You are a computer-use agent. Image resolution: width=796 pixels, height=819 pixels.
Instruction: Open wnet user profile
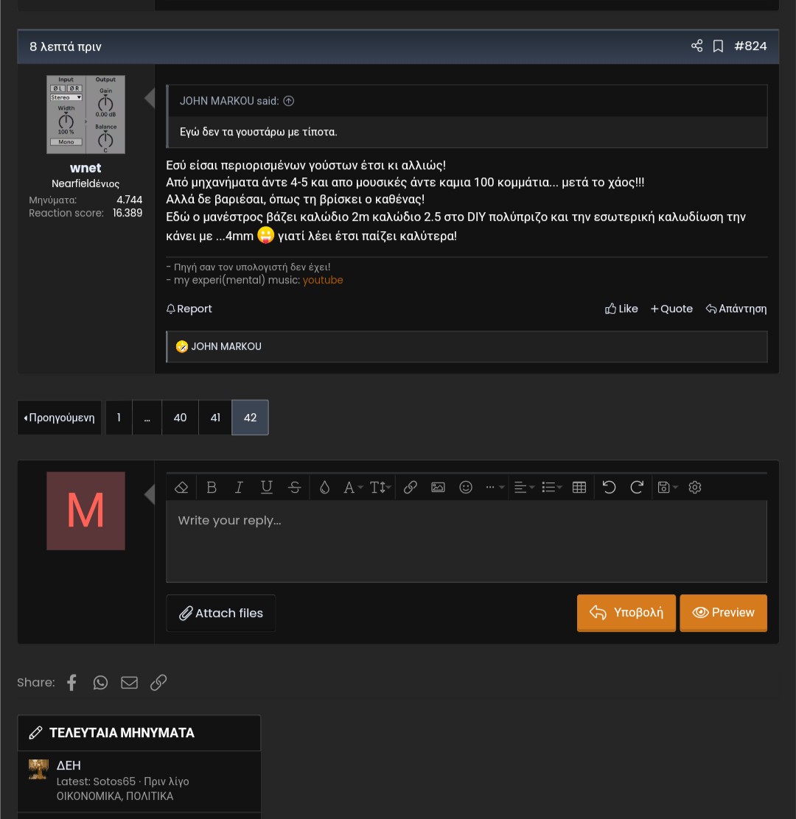(x=85, y=168)
